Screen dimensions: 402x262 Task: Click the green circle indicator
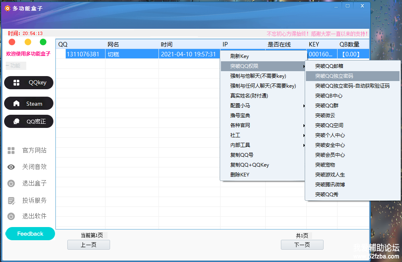43,42
